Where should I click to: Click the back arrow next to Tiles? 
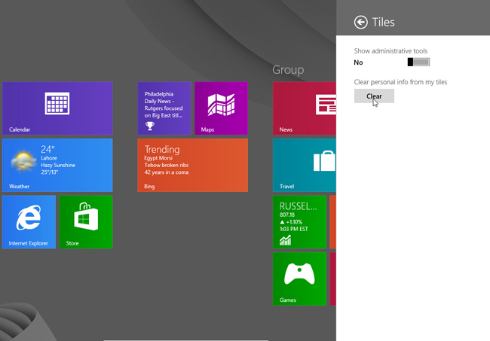[361, 23]
